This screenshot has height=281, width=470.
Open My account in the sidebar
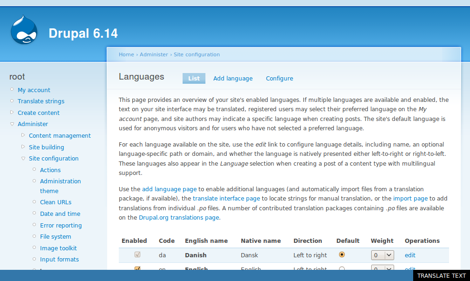coord(34,90)
